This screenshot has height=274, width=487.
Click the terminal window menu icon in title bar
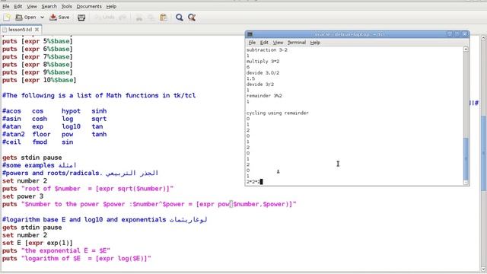tap(250, 34)
